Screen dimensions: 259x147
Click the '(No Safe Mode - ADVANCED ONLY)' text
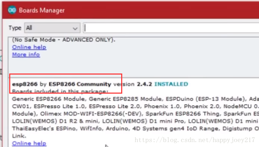click(63, 40)
